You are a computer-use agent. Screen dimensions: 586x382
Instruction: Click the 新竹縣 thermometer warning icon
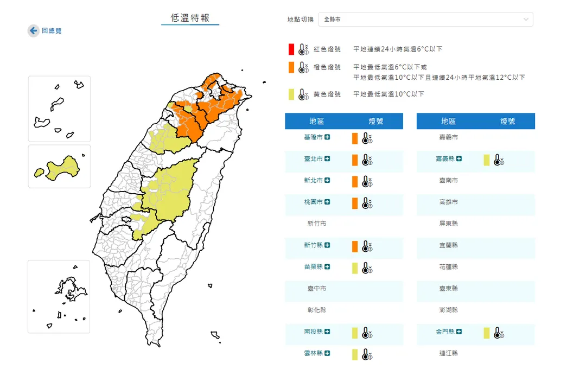coord(367,246)
